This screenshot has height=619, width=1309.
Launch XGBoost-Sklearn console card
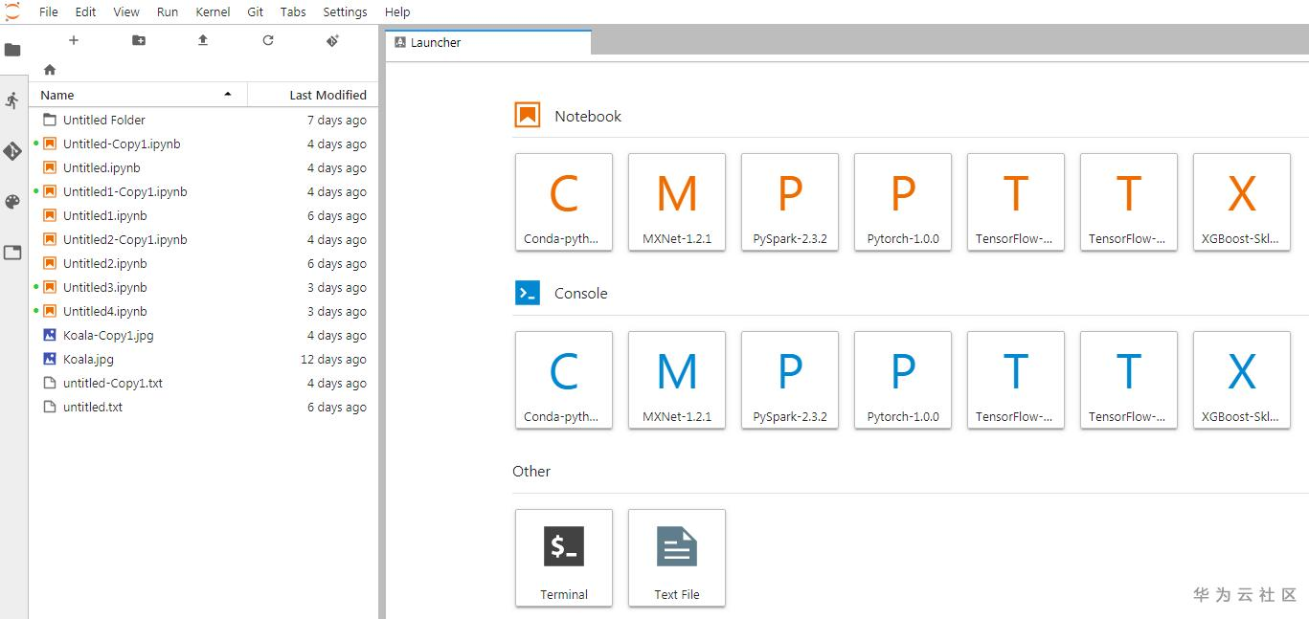coord(1242,380)
